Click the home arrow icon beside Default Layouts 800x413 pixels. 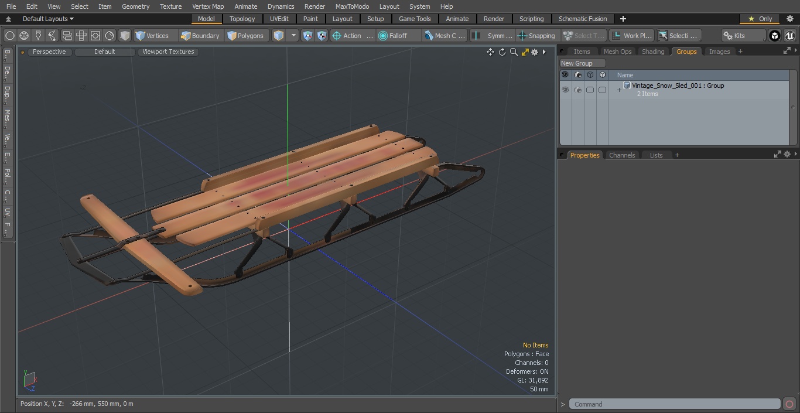coord(8,19)
